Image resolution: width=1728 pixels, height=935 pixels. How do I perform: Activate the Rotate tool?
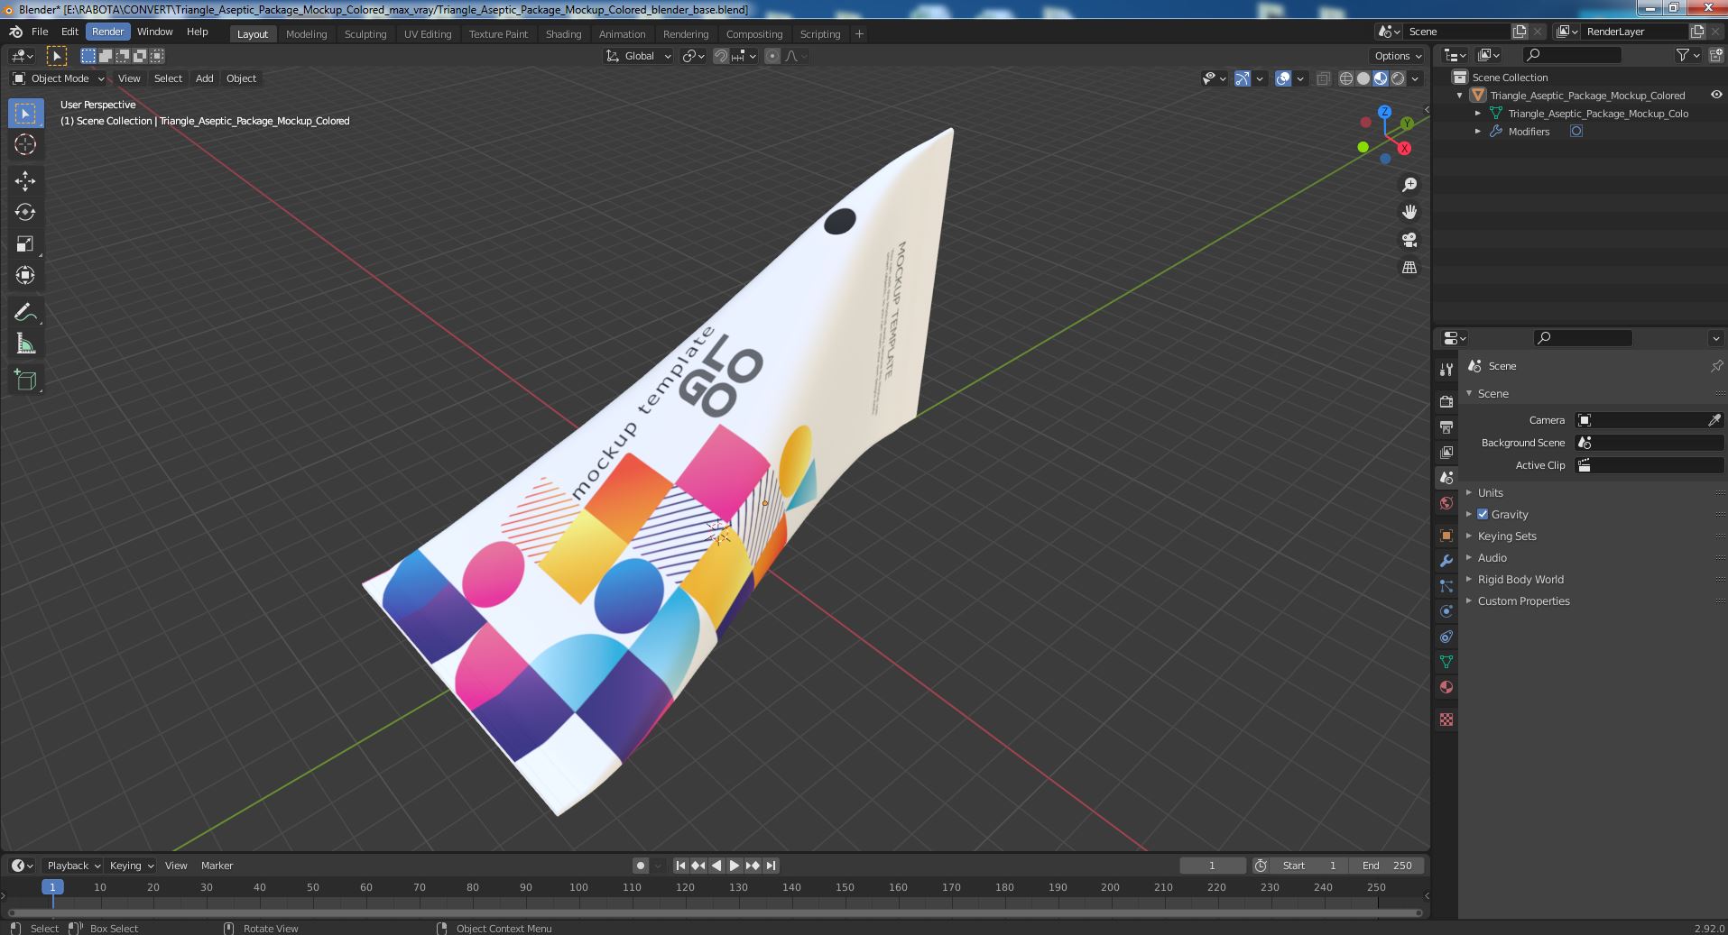25,213
